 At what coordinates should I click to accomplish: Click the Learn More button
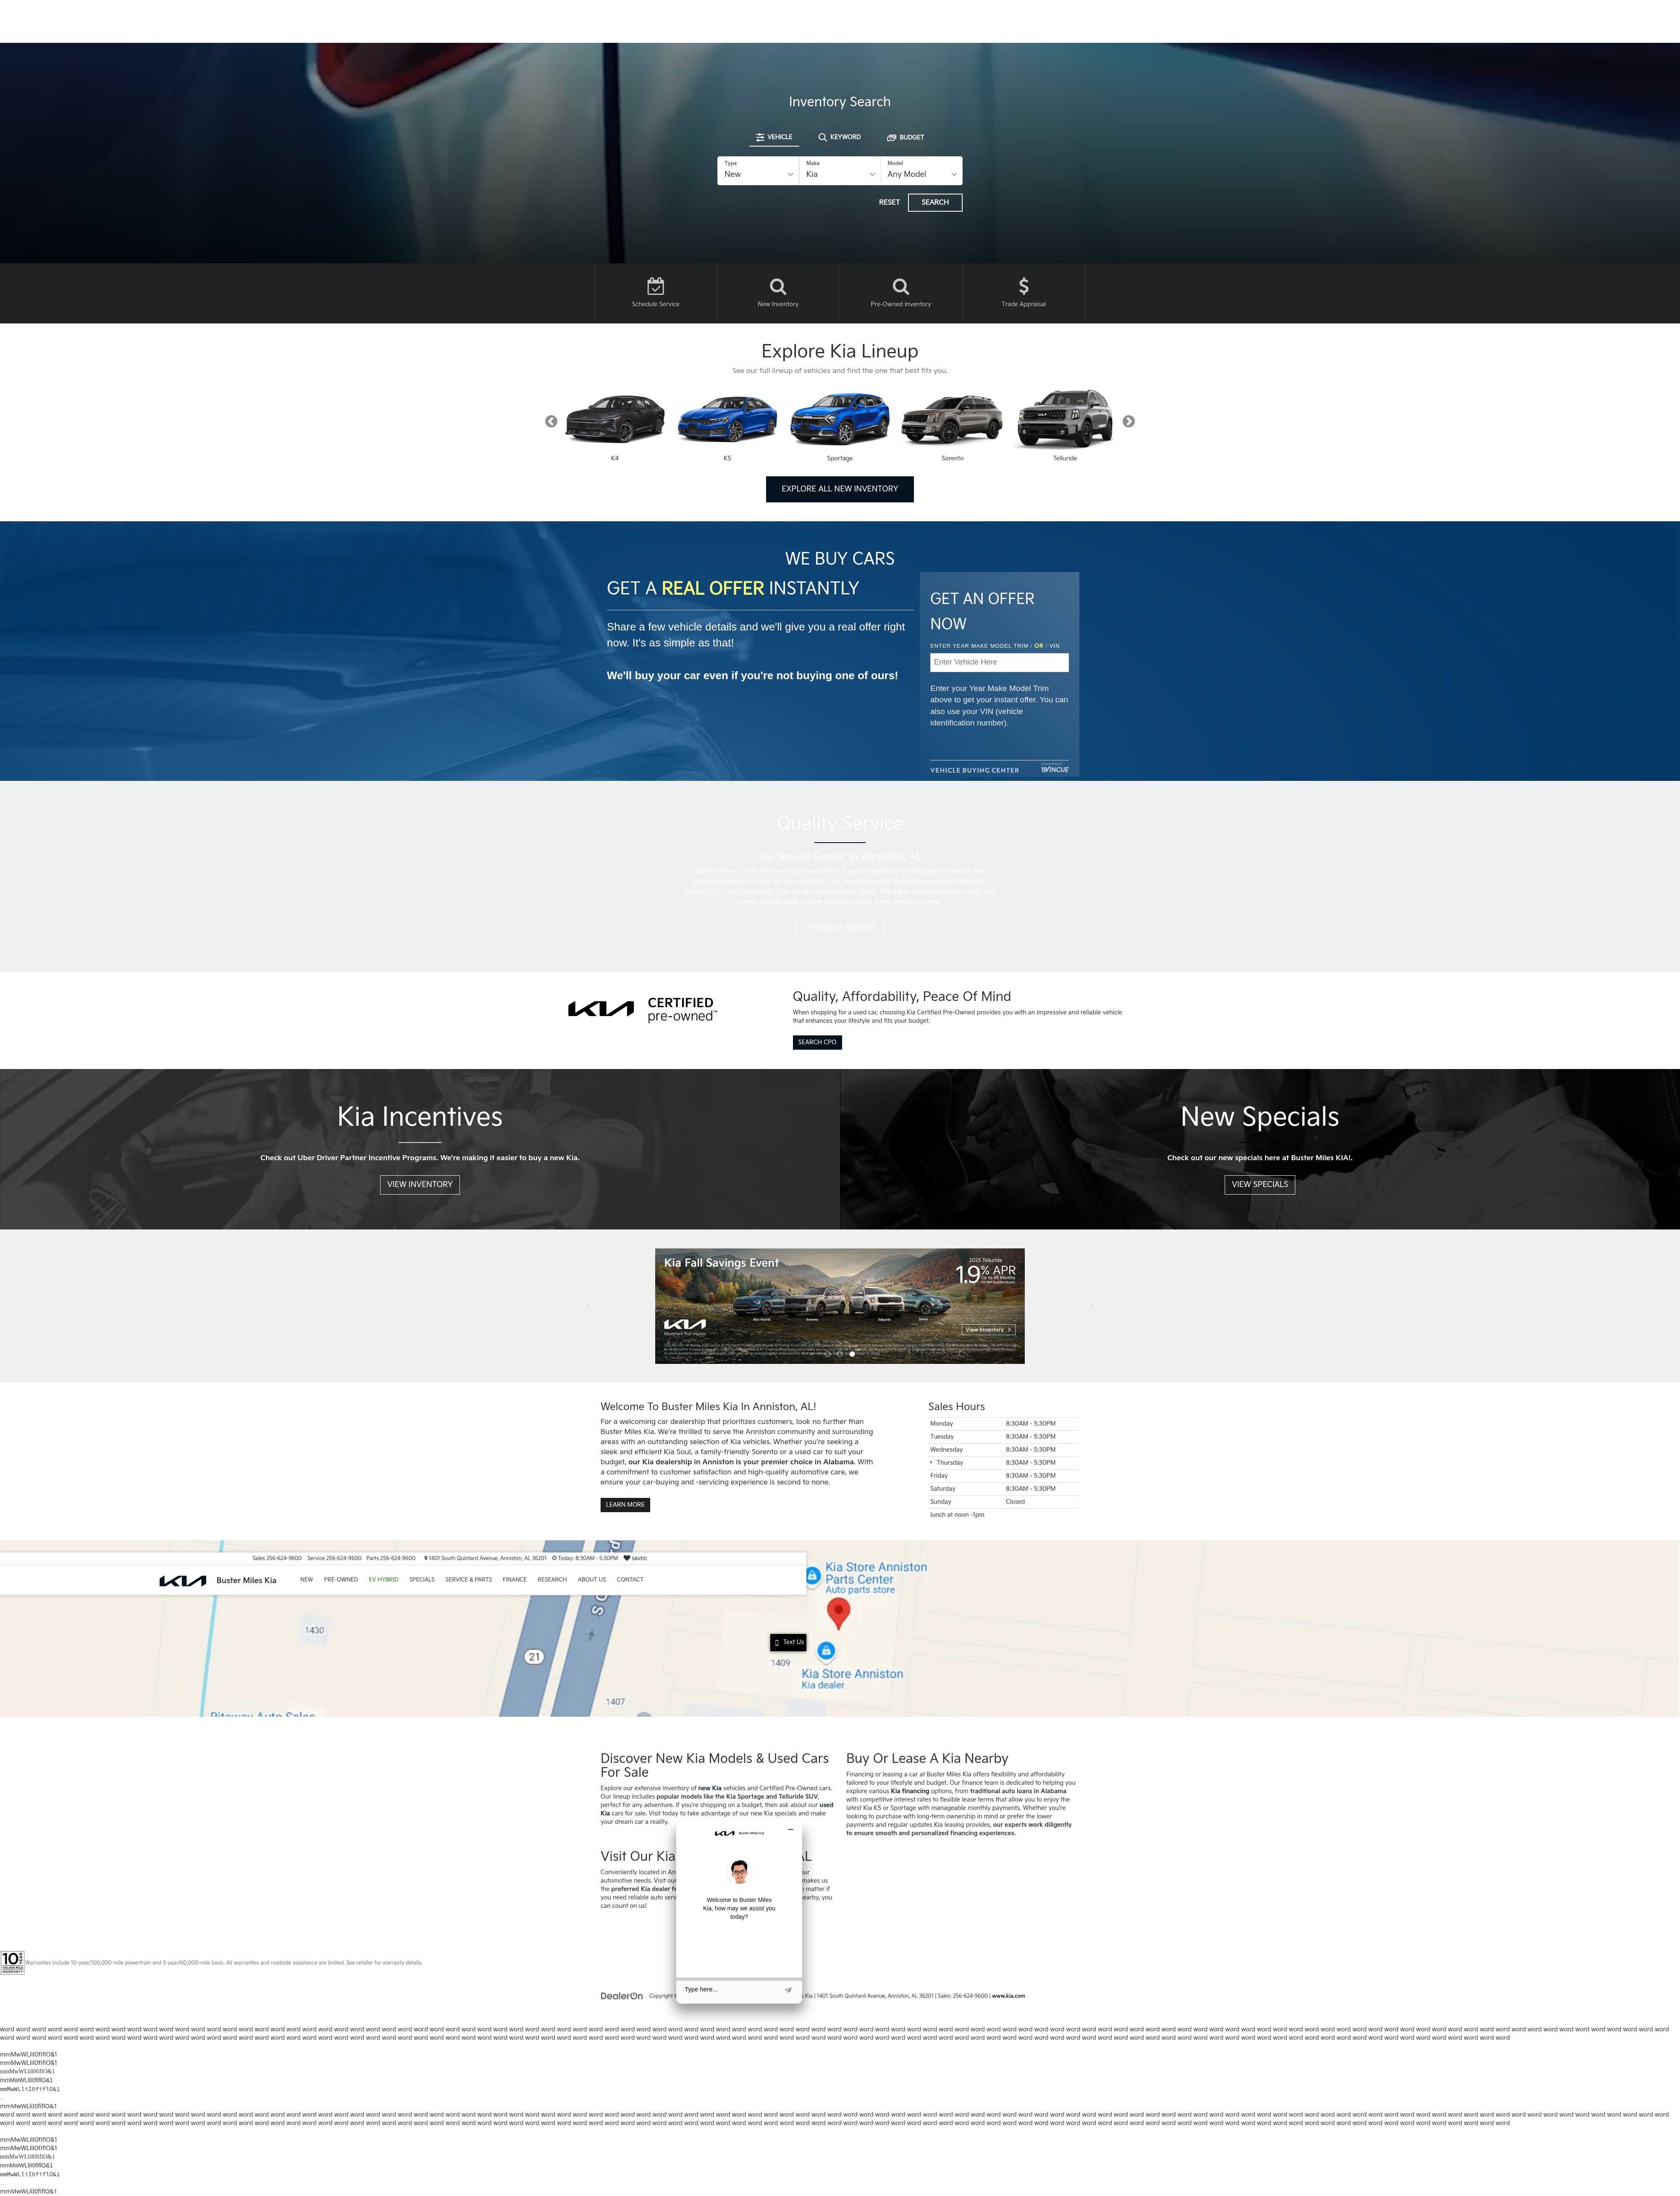[625, 1504]
